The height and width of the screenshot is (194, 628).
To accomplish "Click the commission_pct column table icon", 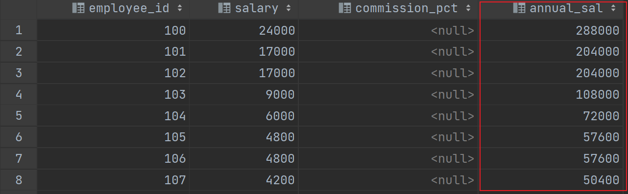I will tap(345, 8).
